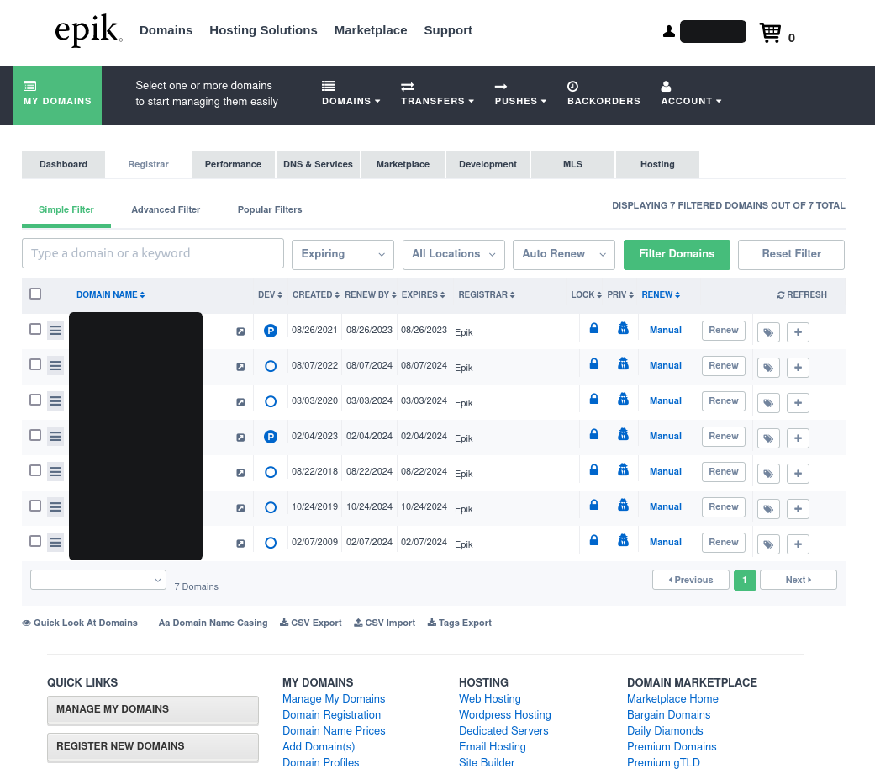Screen dimensions: 875x769
Task: Open the Expiring filter dropdown
Action: point(342,254)
